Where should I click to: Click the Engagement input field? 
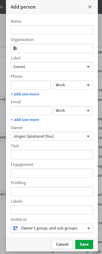tap(52, 173)
